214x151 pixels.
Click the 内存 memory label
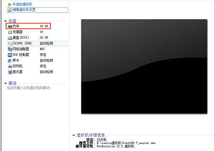coord(16,26)
